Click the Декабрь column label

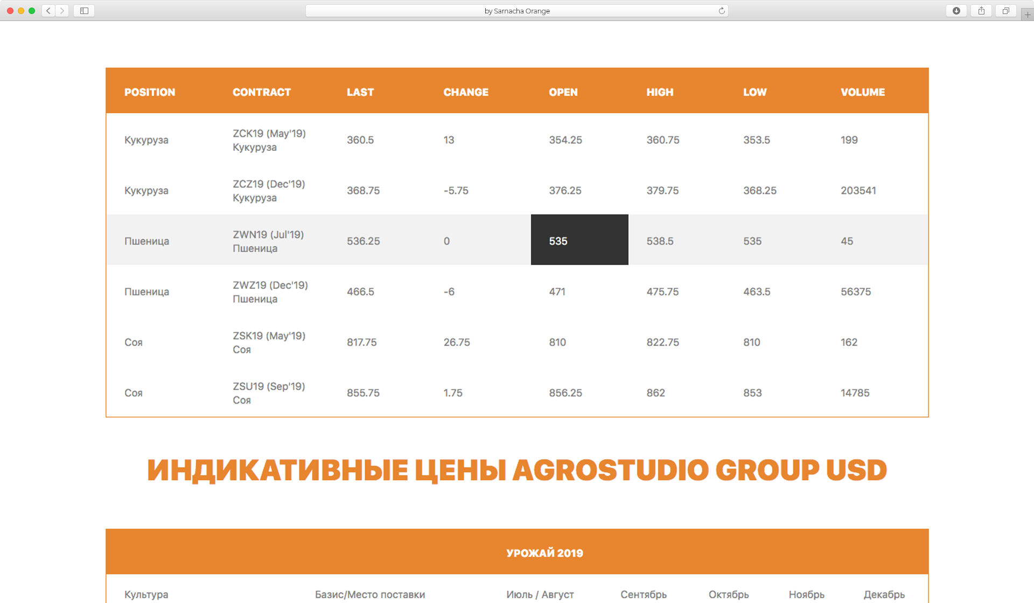884,595
